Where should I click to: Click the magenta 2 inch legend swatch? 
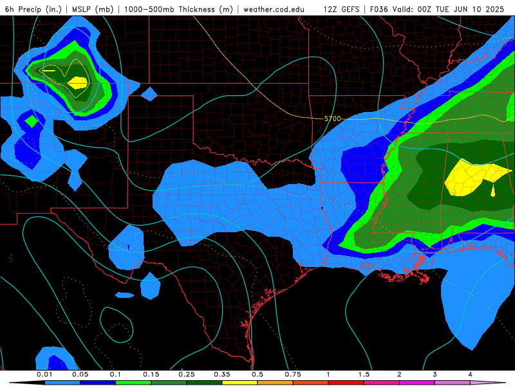pyautogui.click(x=417, y=383)
